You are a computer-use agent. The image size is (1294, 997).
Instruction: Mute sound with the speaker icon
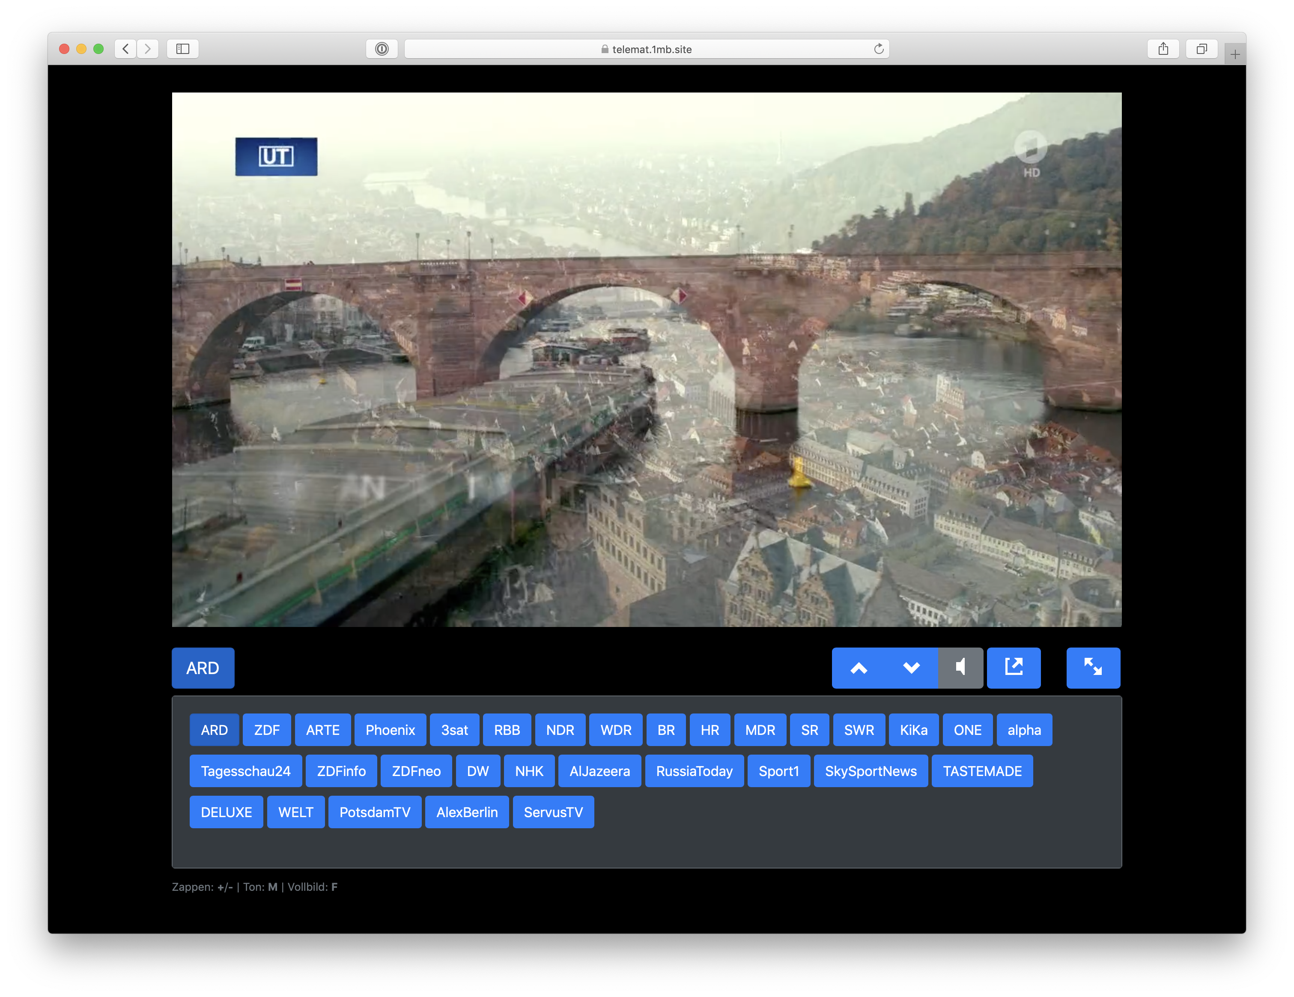[960, 667]
